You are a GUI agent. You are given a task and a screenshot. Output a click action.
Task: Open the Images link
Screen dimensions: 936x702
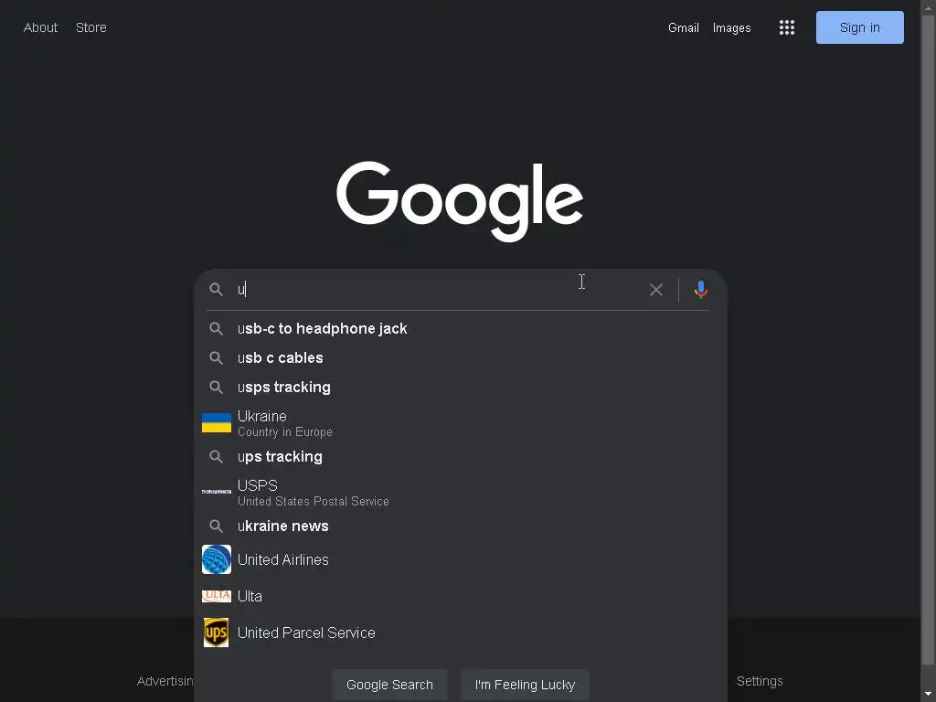(732, 28)
